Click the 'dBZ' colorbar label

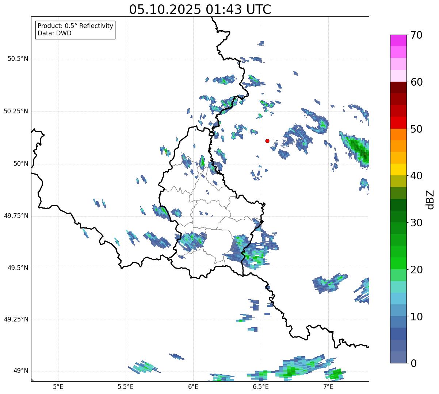pos(430,199)
